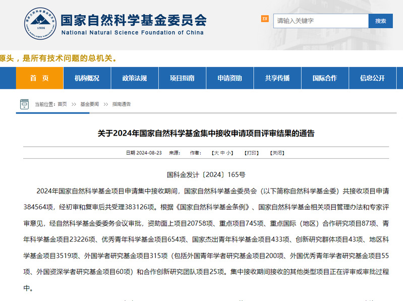This screenshot has height=301, width=403.
Task: Click the scrolling yellow slogan text
Action: (x=59, y=58)
